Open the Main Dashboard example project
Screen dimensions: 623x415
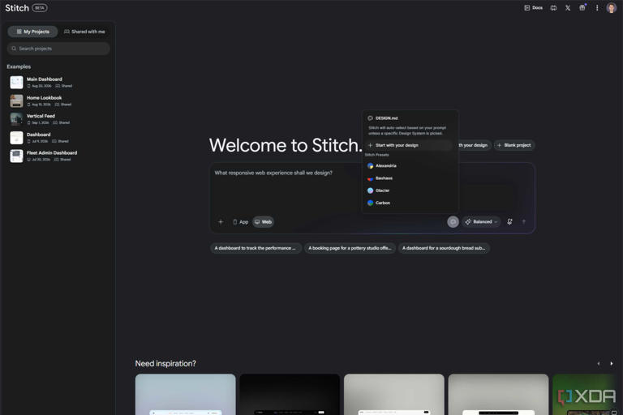pos(58,82)
